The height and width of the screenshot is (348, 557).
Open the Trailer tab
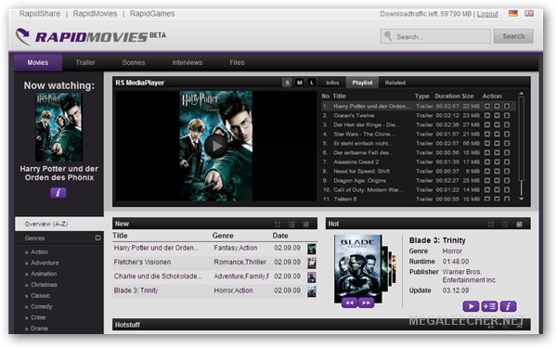(85, 62)
